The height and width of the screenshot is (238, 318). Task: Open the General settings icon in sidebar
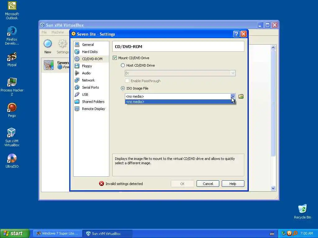click(x=77, y=45)
